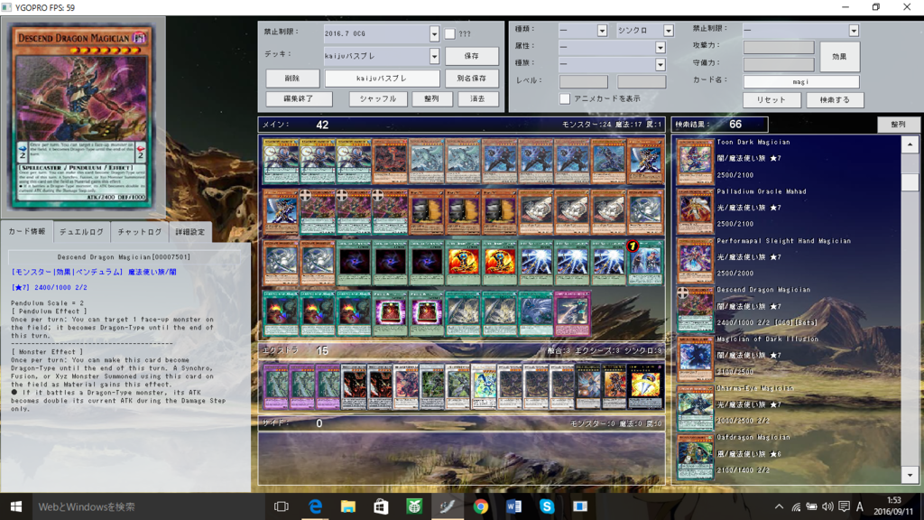Launch Microsoft Edge from the taskbar

[315, 506]
